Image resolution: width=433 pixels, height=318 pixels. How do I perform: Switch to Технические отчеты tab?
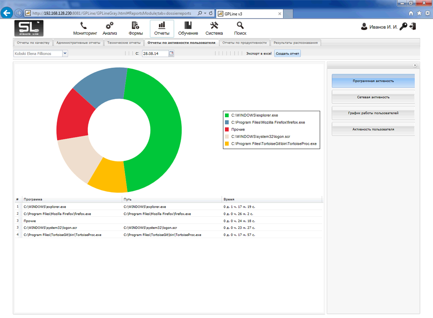pyautogui.click(x=123, y=43)
